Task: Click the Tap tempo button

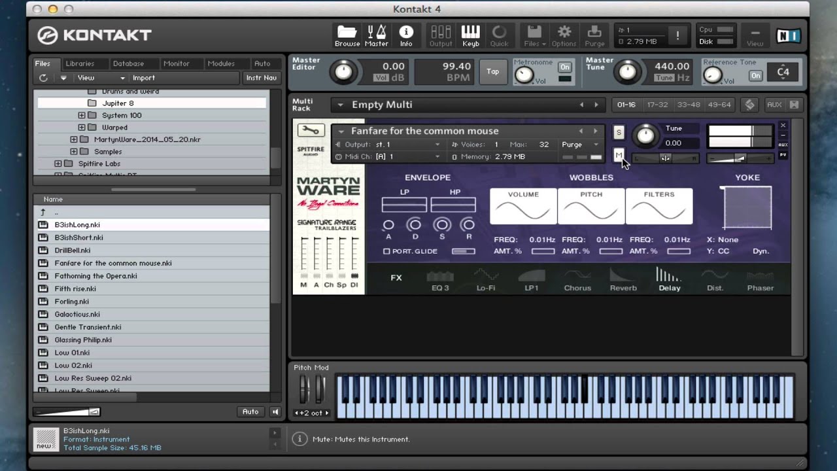Action: 493,71
